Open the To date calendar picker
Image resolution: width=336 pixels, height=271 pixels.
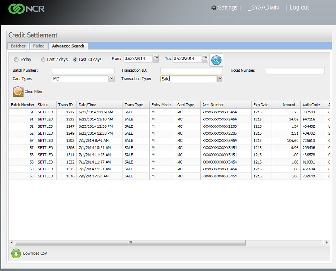pyautogui.click(x=204, y=59)
